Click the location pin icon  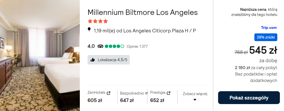click(x=89, y=29)
